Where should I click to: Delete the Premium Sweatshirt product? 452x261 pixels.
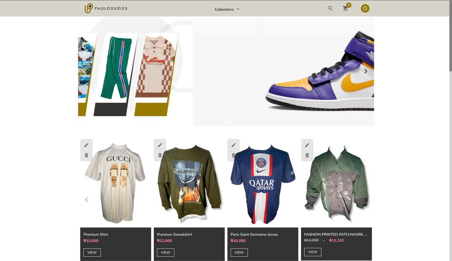point(160,156)
